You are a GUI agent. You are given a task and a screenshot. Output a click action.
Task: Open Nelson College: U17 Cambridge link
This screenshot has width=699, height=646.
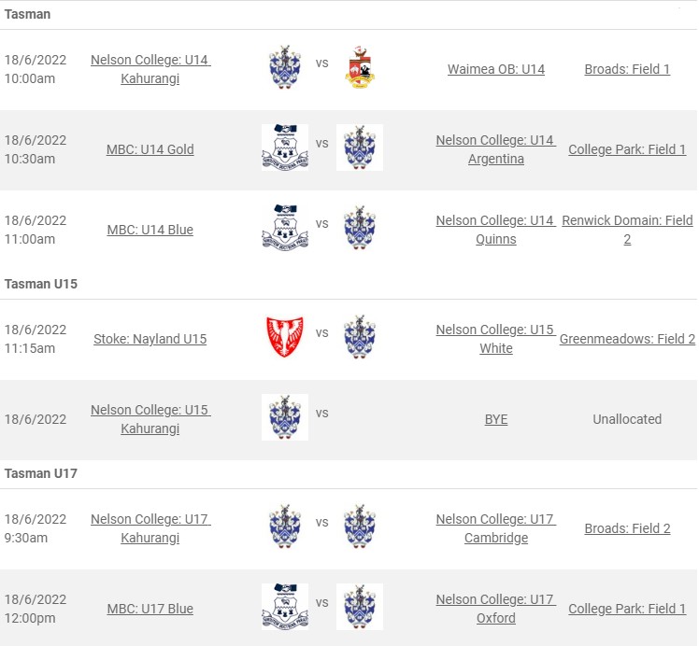(x=495, y=528)
